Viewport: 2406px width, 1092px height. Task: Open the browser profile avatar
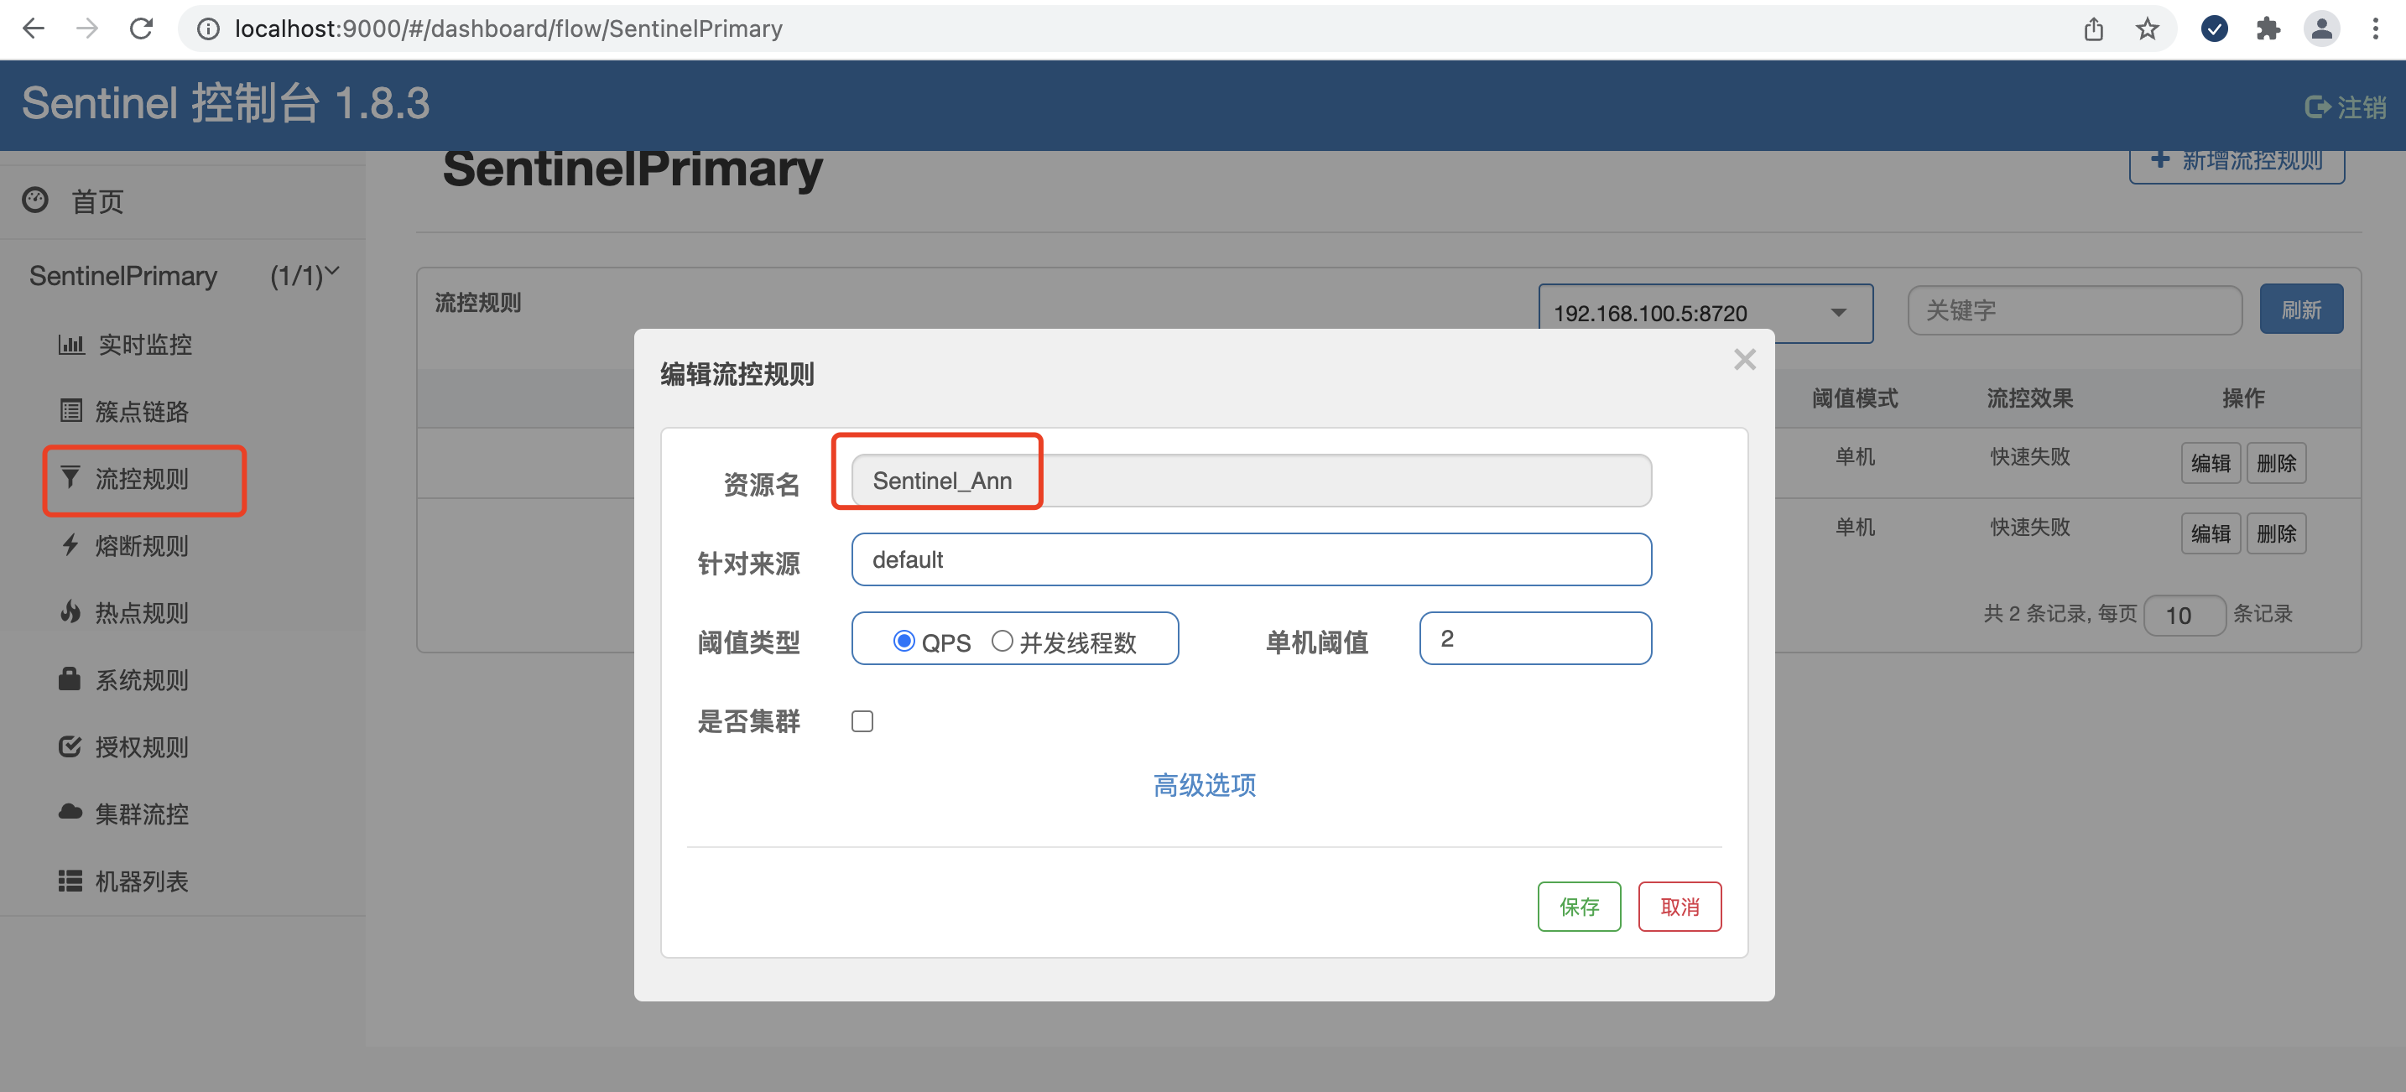coord(2322,29)
